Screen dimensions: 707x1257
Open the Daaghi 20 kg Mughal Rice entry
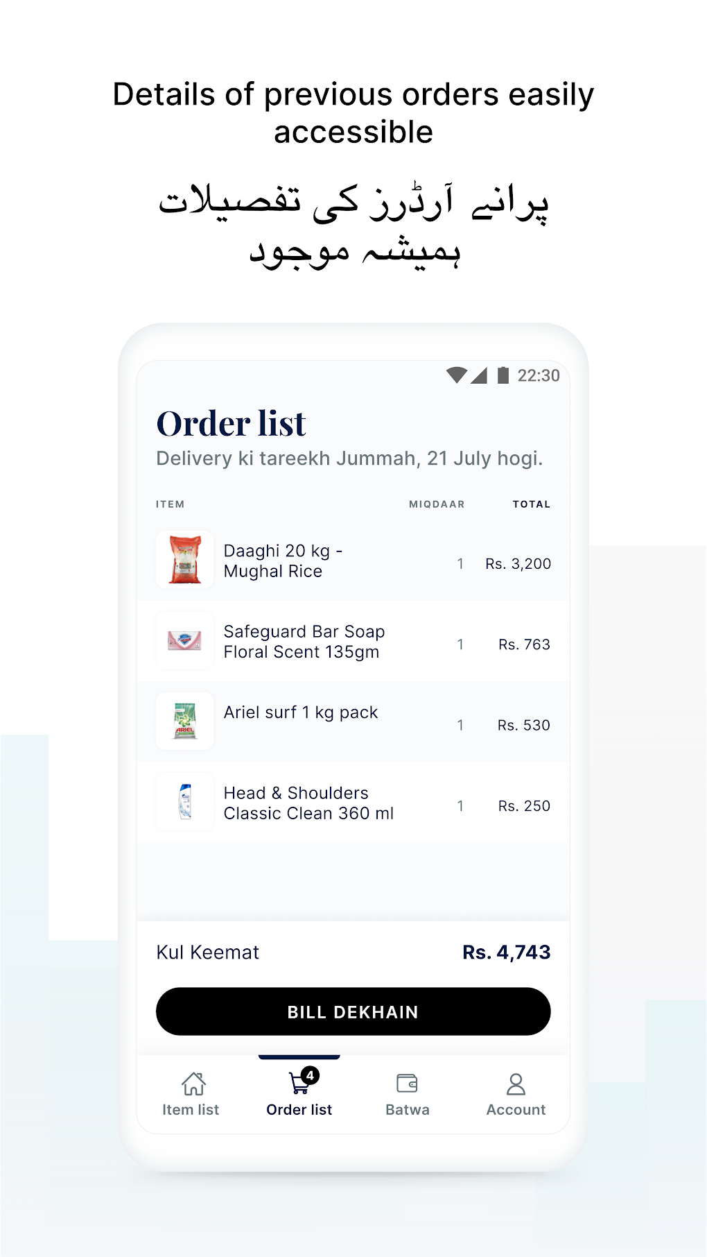283,561
